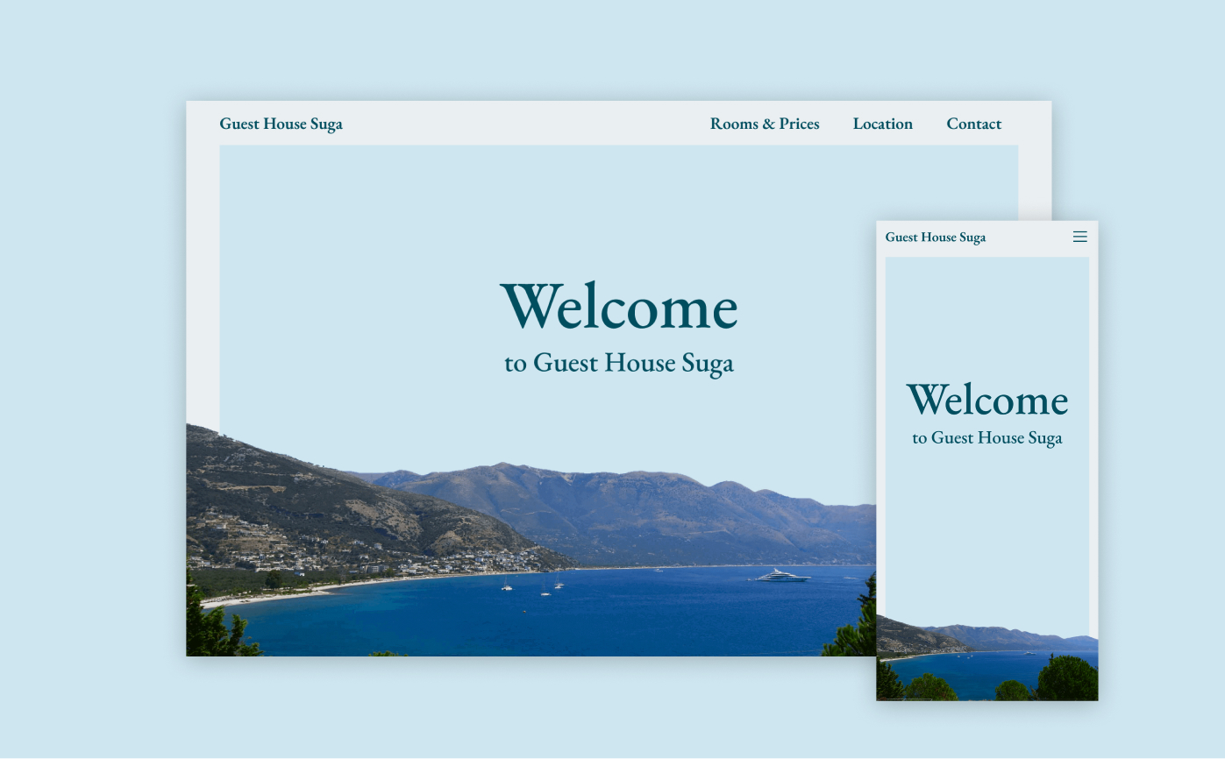Click the white beach strip along the shore
The width and height of the screenshot is (1225, 759).
[263, 598]
